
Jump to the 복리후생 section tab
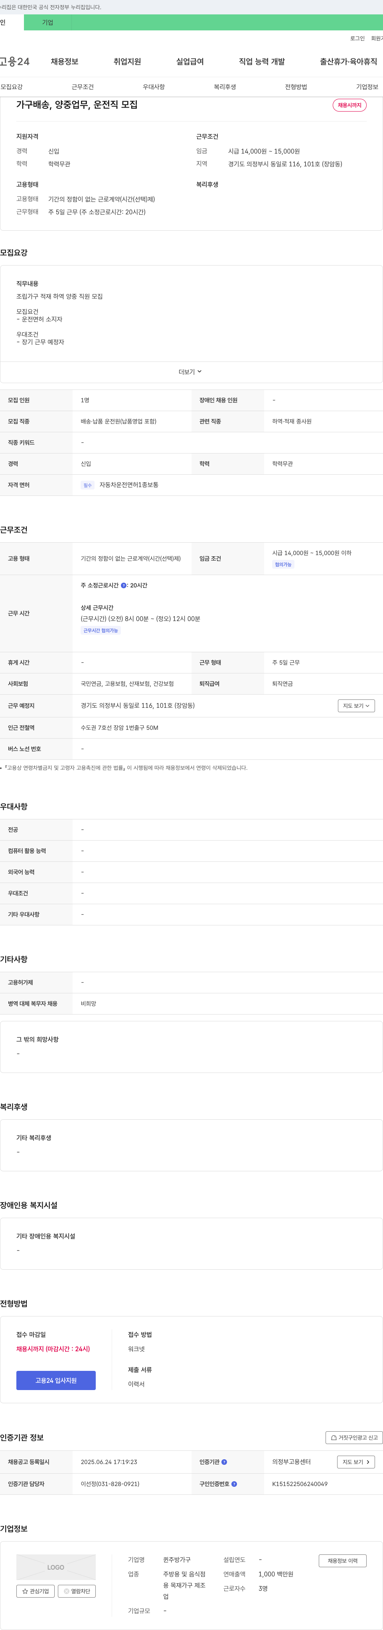click(225, 87)
